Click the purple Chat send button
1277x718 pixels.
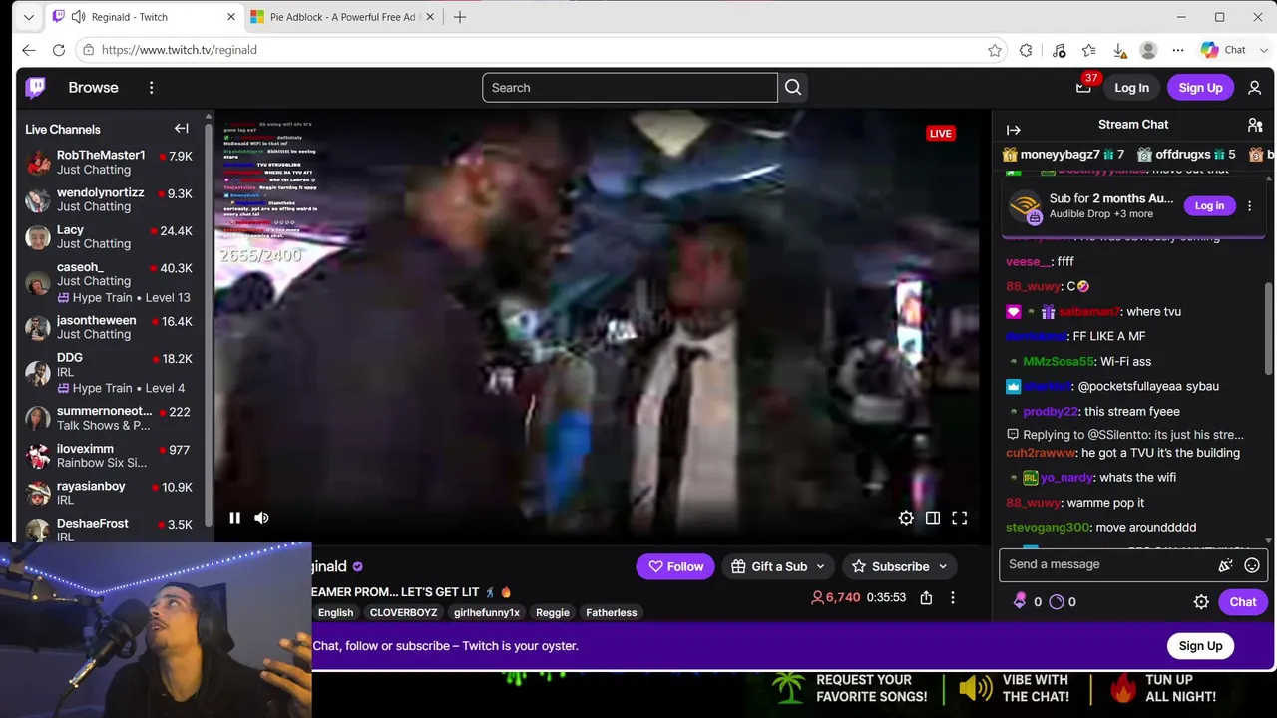(x=1242, y=602)
